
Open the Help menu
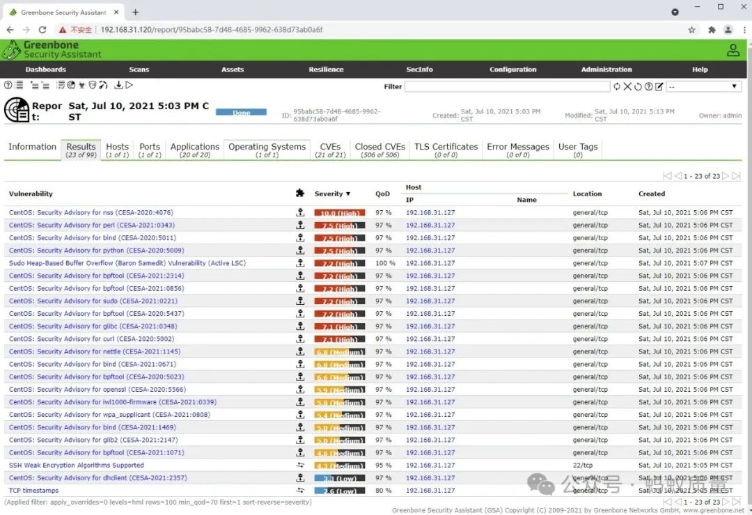point(700,70)
